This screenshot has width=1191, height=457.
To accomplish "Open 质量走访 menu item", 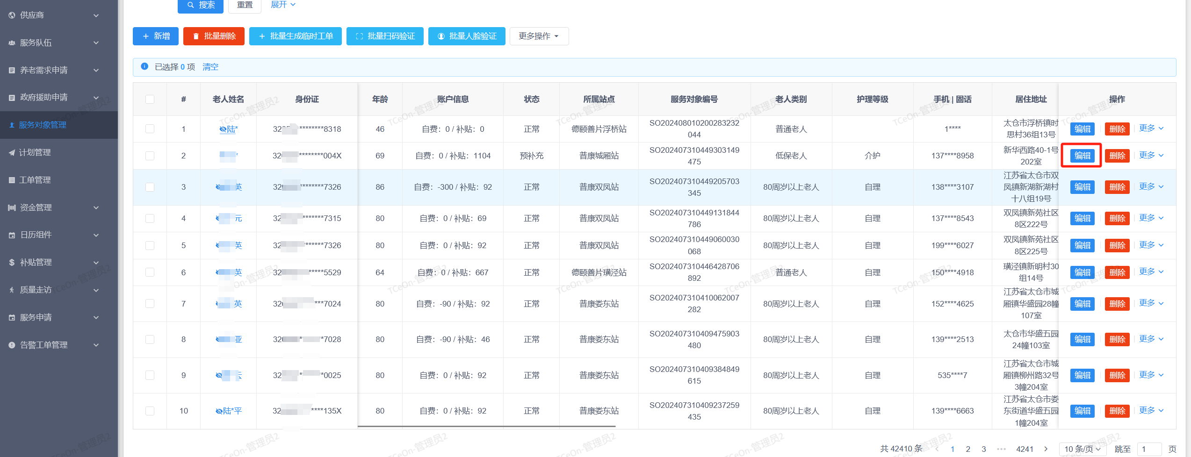I will pos(59,290).
